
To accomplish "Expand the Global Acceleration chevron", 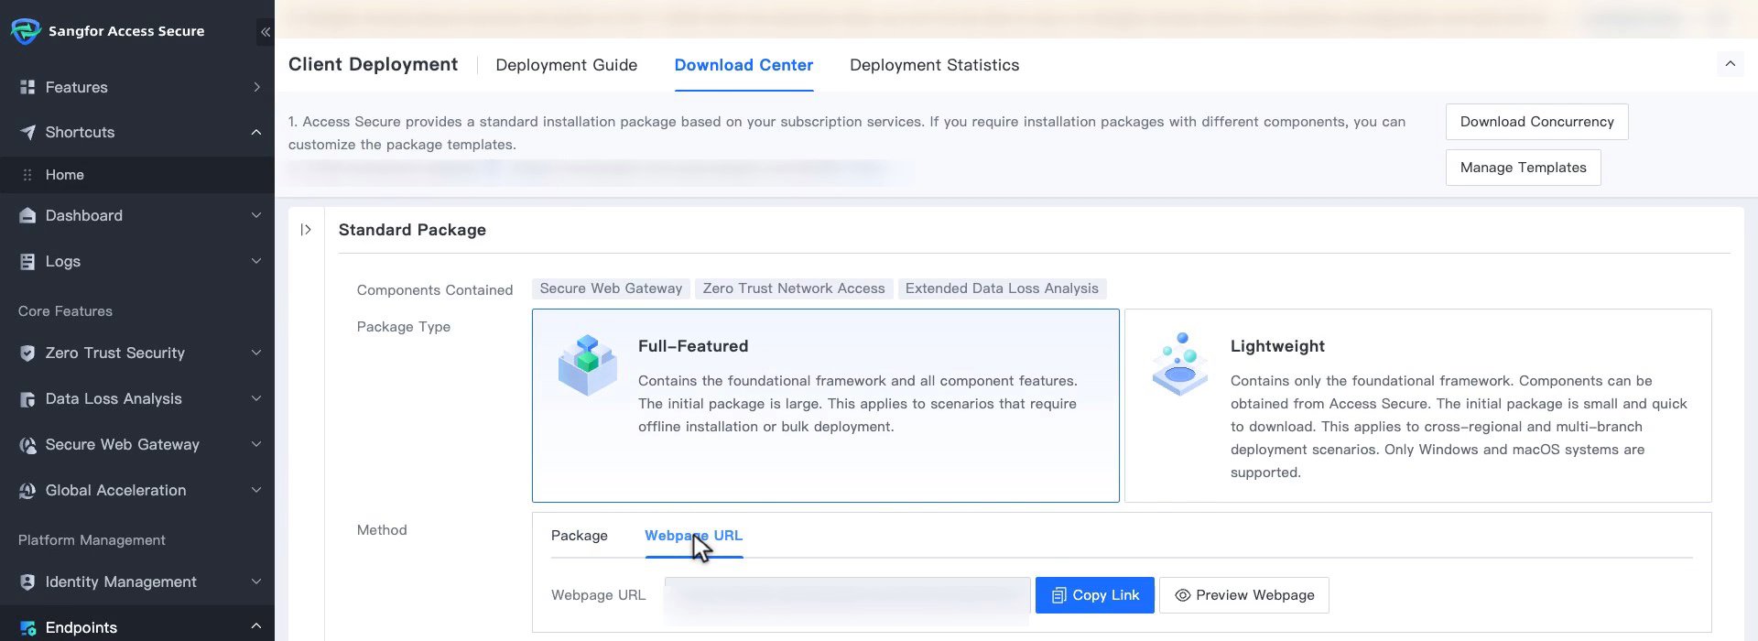I will click(256, 490).
